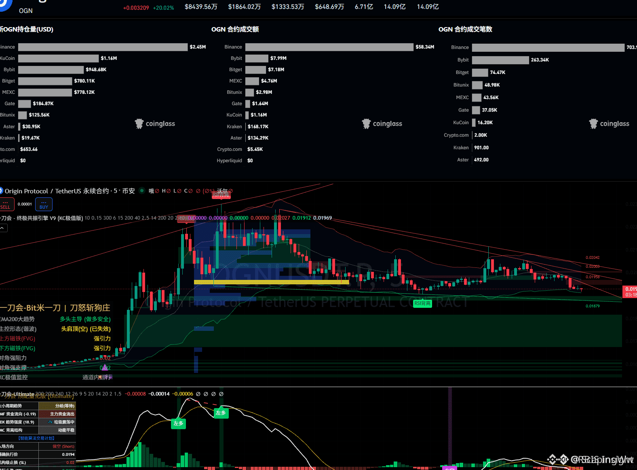Click the 头肩顶(空) (已失效) pattern status
The width and height of the screenshot is (637, 470).
[86, 329]
